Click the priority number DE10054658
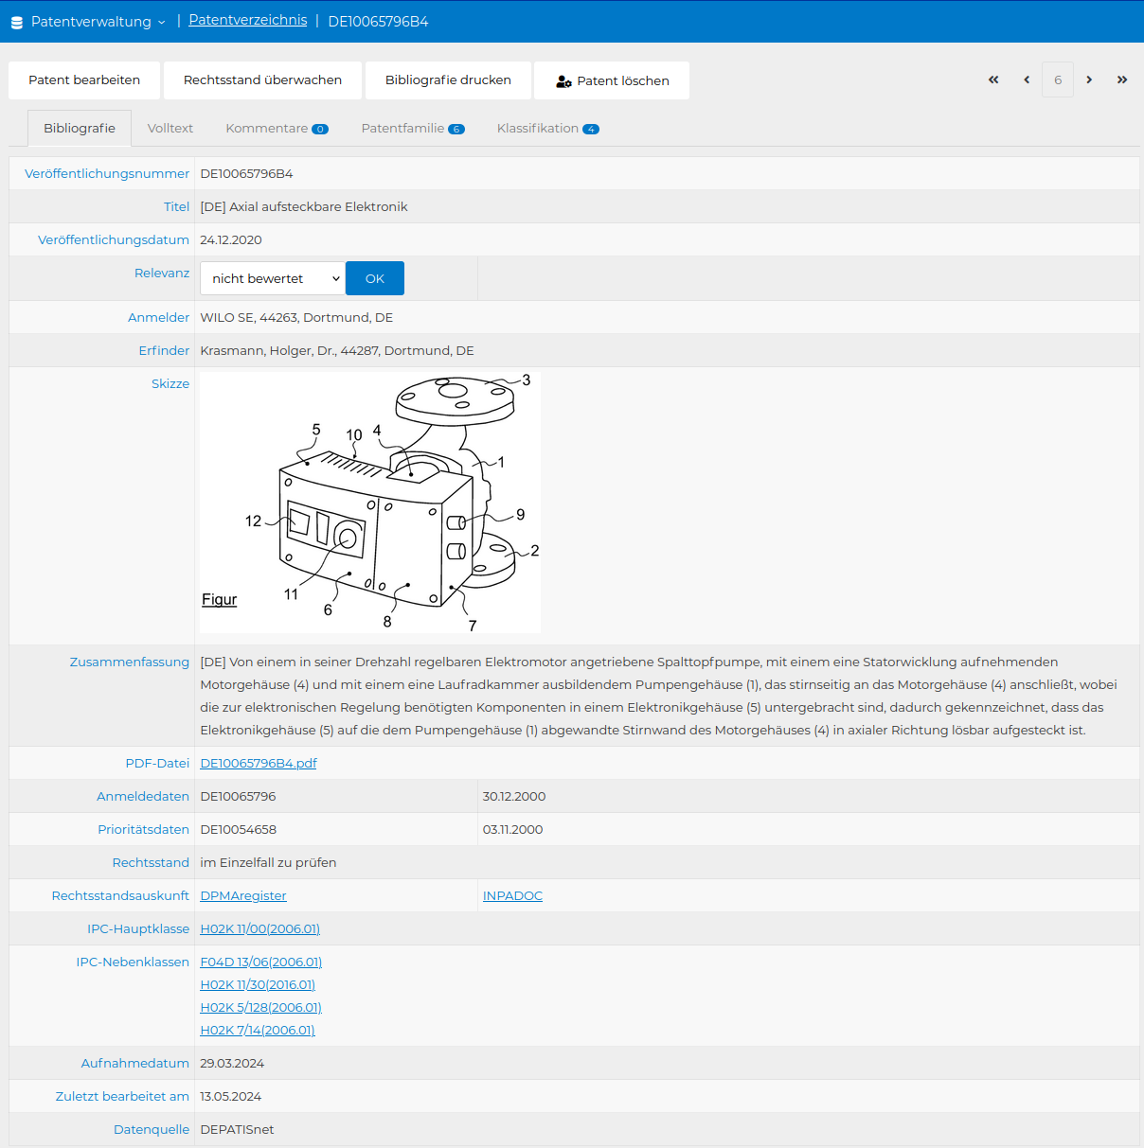Viewport: 1144px width, 1148px height. [239, 829]
